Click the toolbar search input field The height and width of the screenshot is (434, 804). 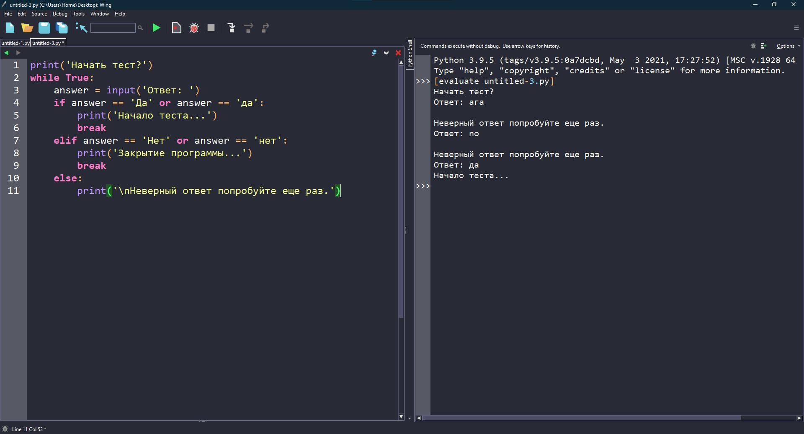click(x=113, y=28)
